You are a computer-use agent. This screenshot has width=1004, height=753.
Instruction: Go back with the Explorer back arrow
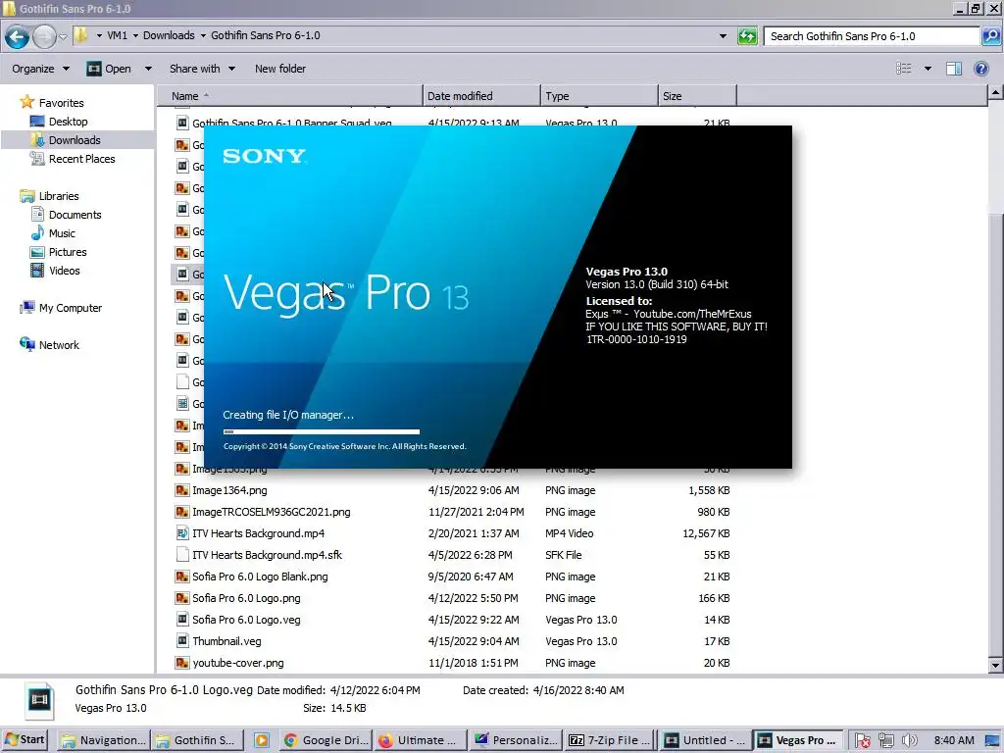coord(18,36)
